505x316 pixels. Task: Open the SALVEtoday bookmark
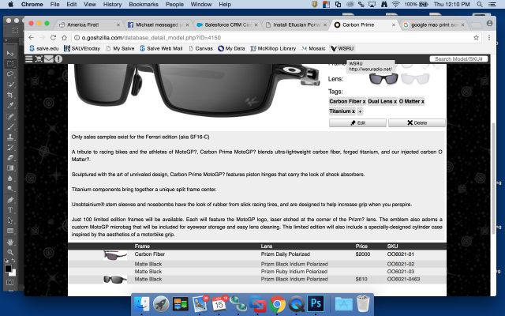82,48
